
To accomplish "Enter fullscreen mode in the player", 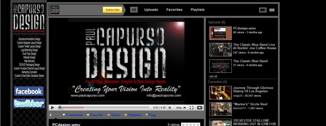I will click(x=192, y=107).
